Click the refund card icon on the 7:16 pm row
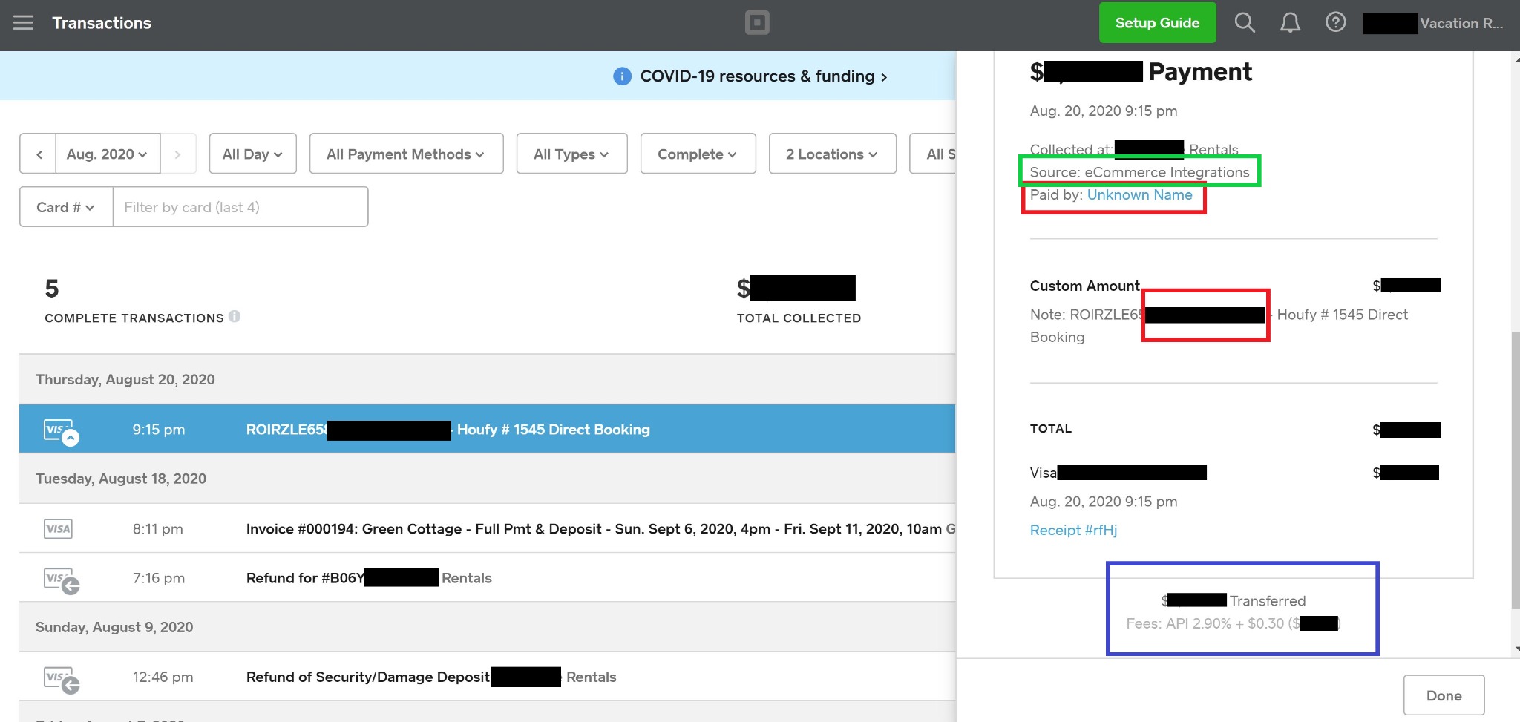The width and height of the screenshot is (1520, 722). point(61,580)
